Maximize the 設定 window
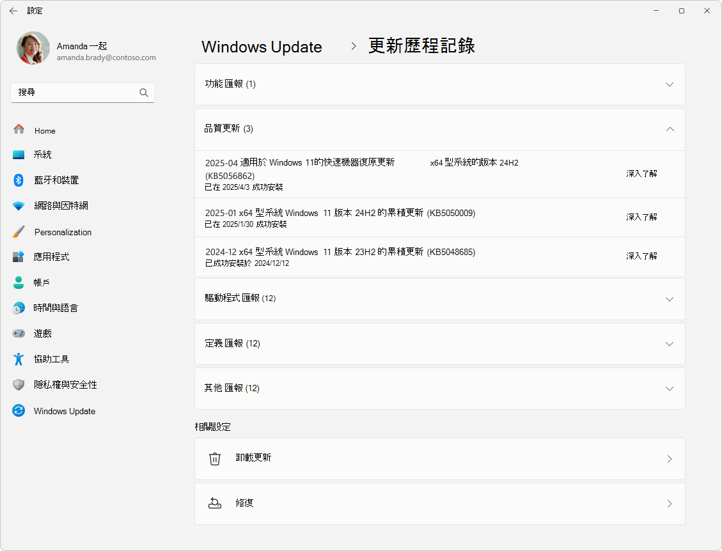Image resolution: width=722 pixels, height=551 pixels. tap(682, 11)
